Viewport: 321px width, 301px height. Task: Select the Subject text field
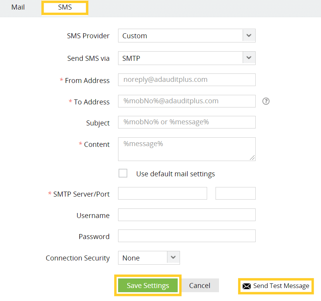pos(186,122)
